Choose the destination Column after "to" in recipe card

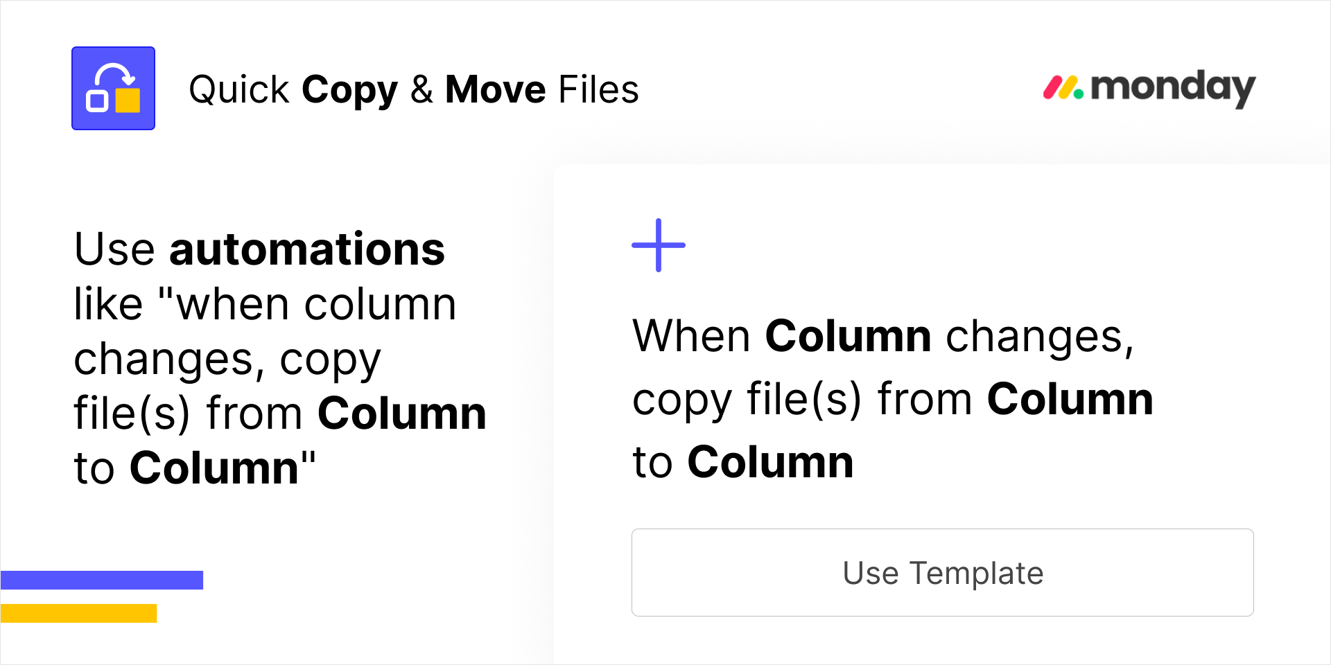coord(770,462)
